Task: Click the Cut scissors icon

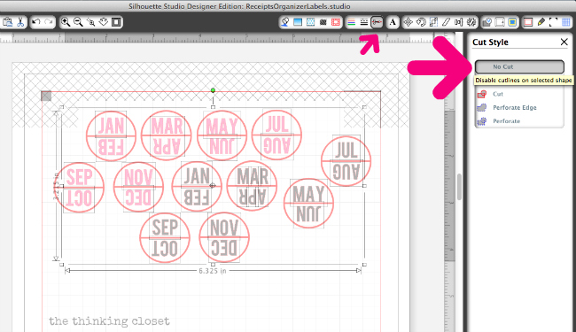Action: coord(20,22)
